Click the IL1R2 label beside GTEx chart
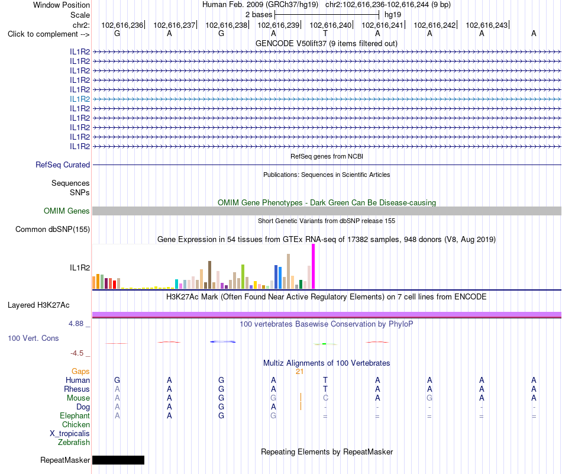This screenshot has height=474, width=562. pyautogui.click(x=80, y=268)
